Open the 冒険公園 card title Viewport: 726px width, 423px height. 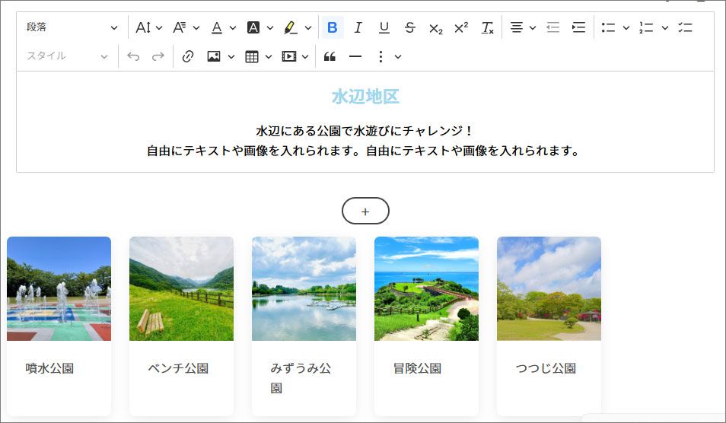(x=417, y=368)
